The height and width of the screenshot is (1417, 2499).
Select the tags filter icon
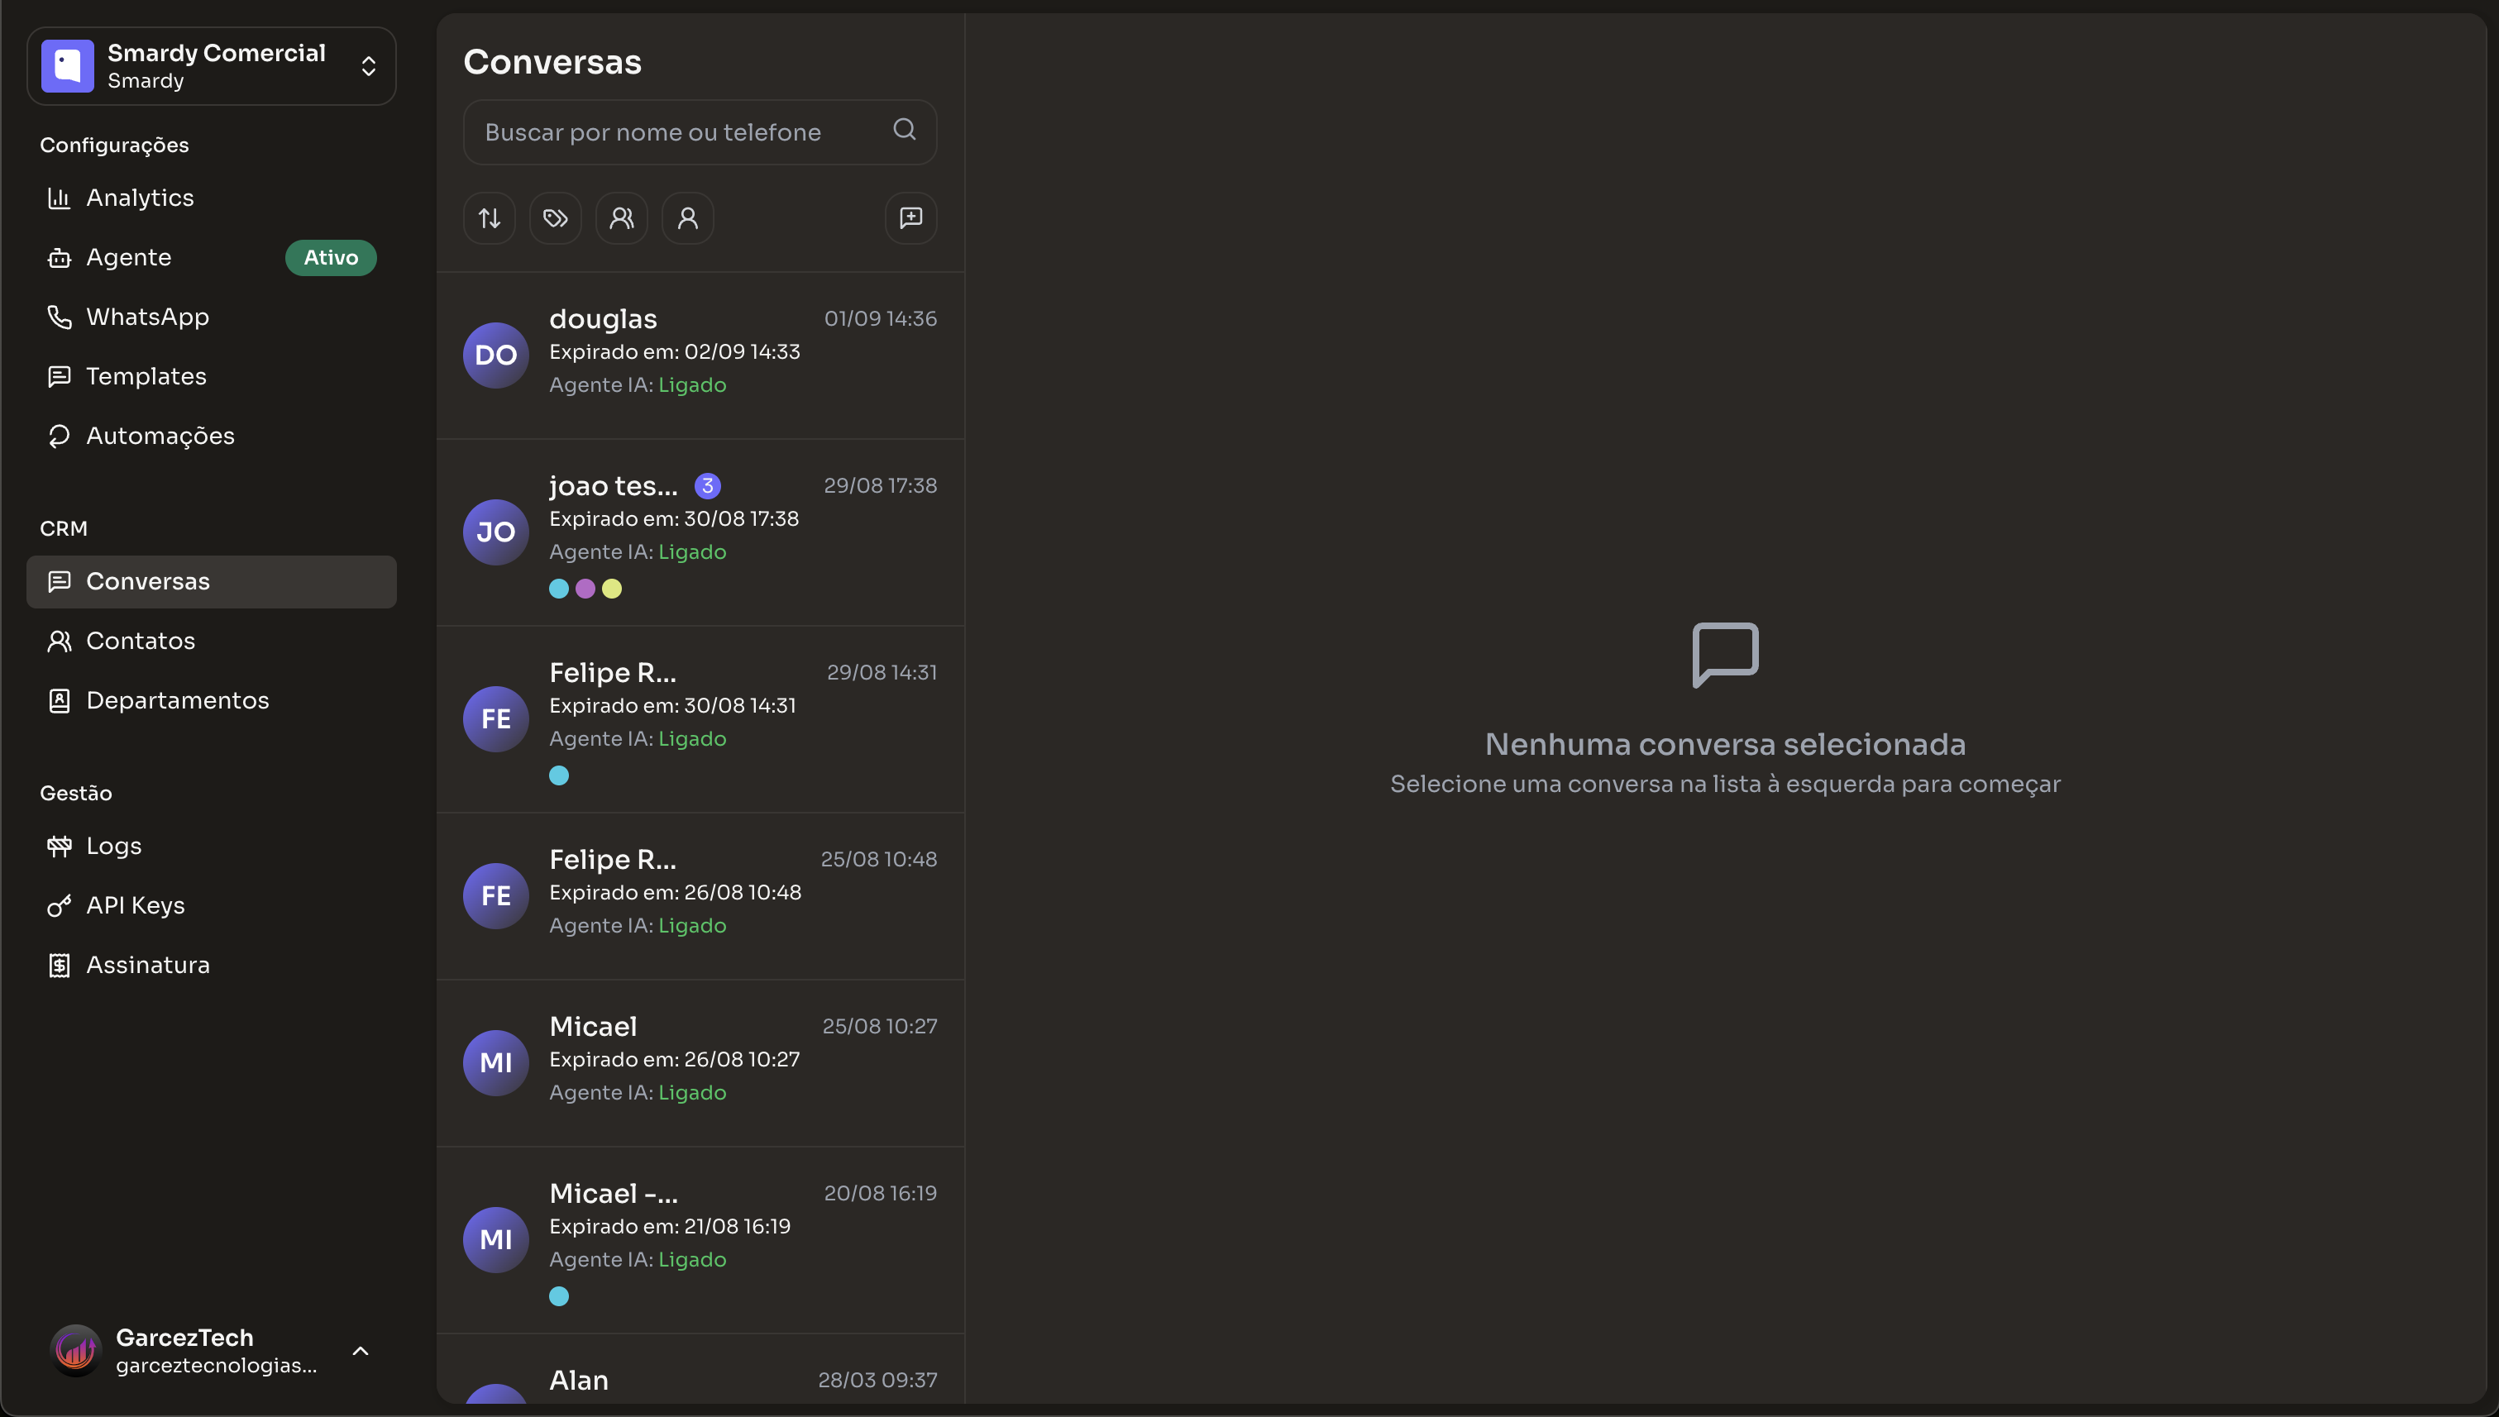(x=555, y=217)
